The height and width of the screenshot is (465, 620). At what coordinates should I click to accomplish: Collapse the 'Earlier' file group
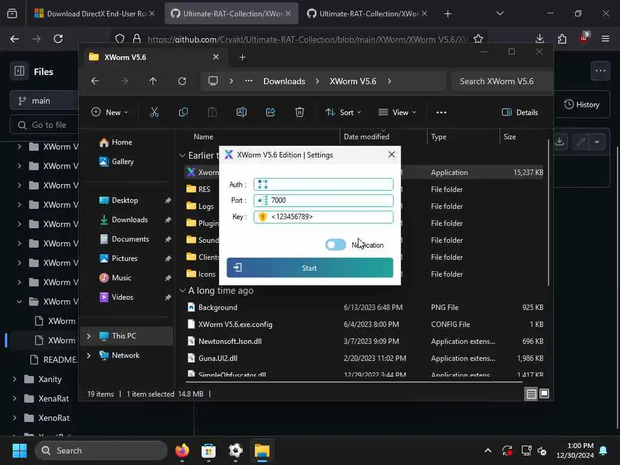(x=182, y=156)
